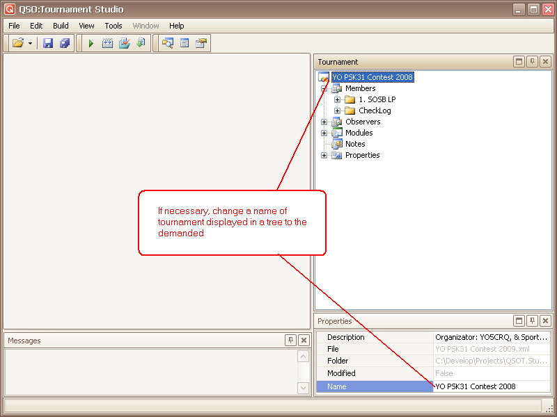Click the magnifier search window icon

click(x=167, y=43)
